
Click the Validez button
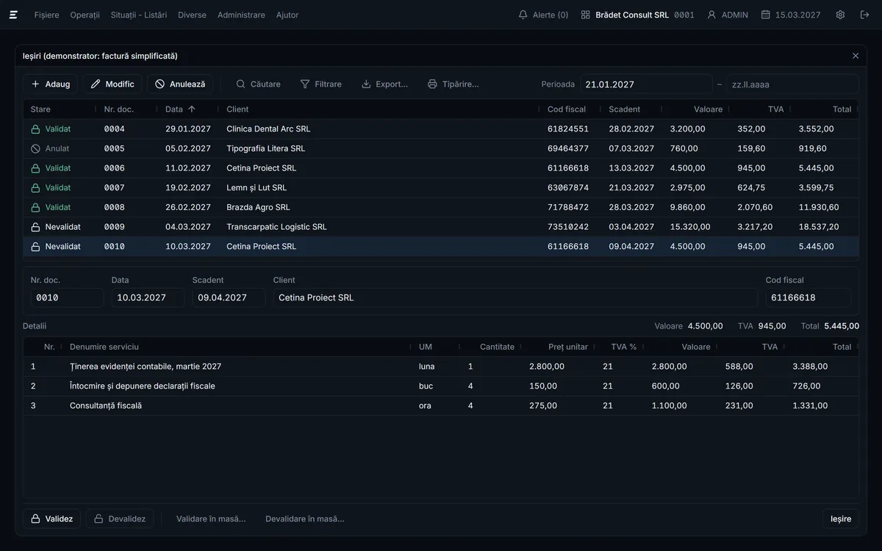[x=52, y=519]
